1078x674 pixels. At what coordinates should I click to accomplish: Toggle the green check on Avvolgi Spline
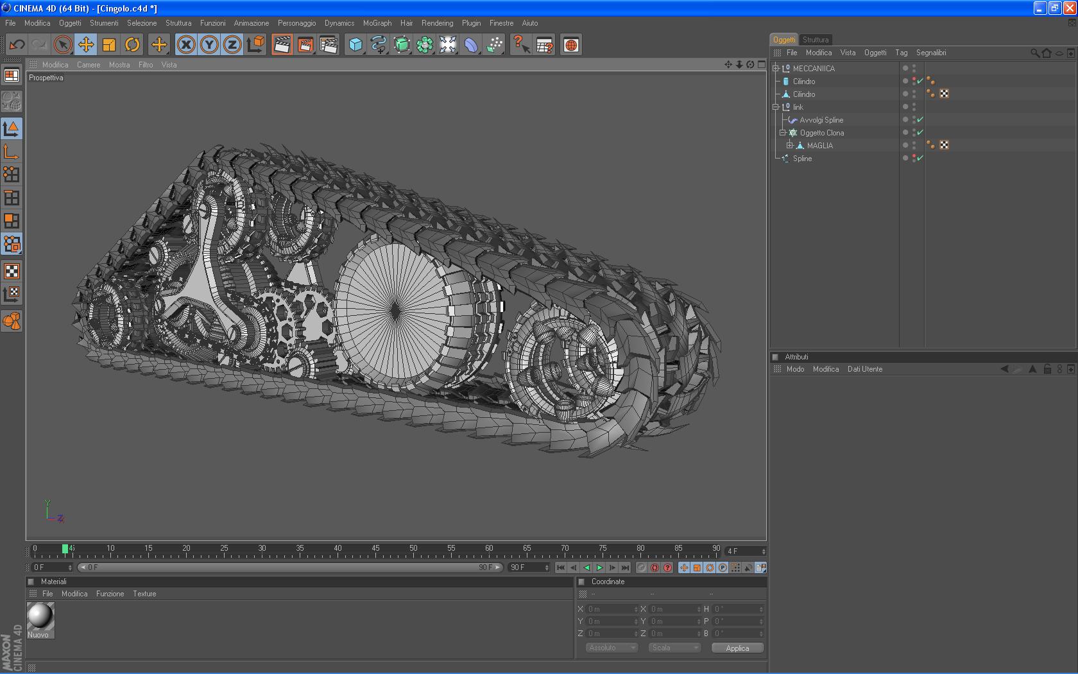tap(920, 120)
